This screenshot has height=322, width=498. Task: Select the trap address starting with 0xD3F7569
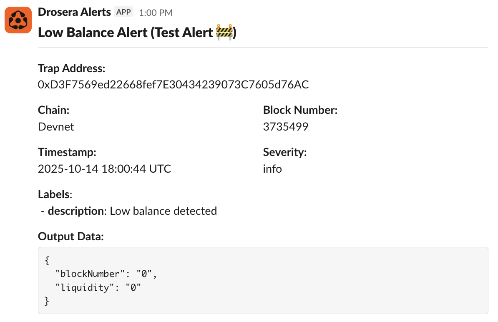point(173,84)
